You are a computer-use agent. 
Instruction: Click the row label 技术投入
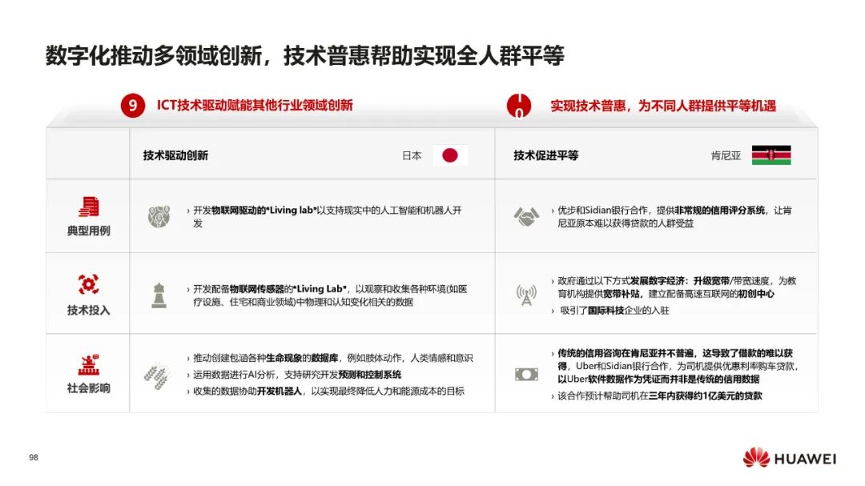click(x=88, y=310)
